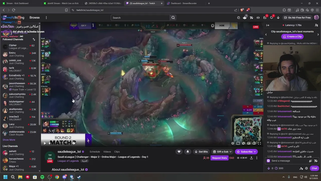Open the channel Videos tab
This screenshot has height=181, width=321.
click(x=107, y=152)
